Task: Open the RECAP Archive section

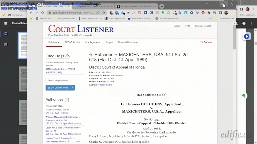Action: 72,42
